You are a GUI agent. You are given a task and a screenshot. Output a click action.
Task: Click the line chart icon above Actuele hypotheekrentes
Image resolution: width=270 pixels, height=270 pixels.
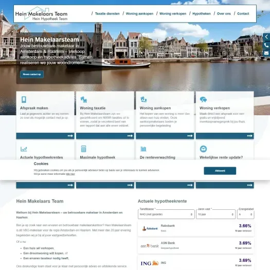click(24, 149)
